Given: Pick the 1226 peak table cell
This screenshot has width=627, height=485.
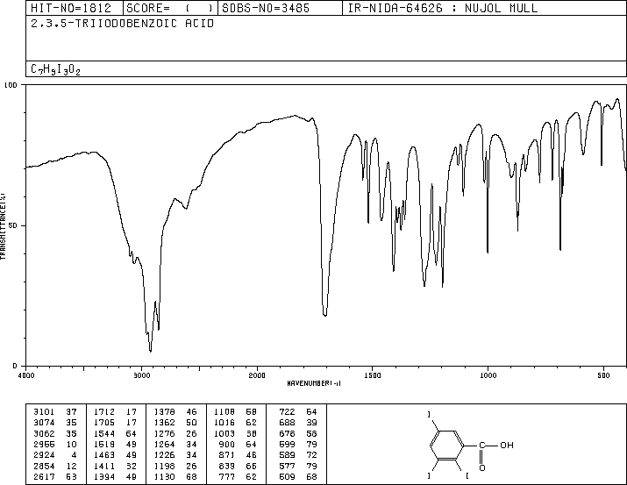Looking at the screenshot, I should (x=164, y=455).
